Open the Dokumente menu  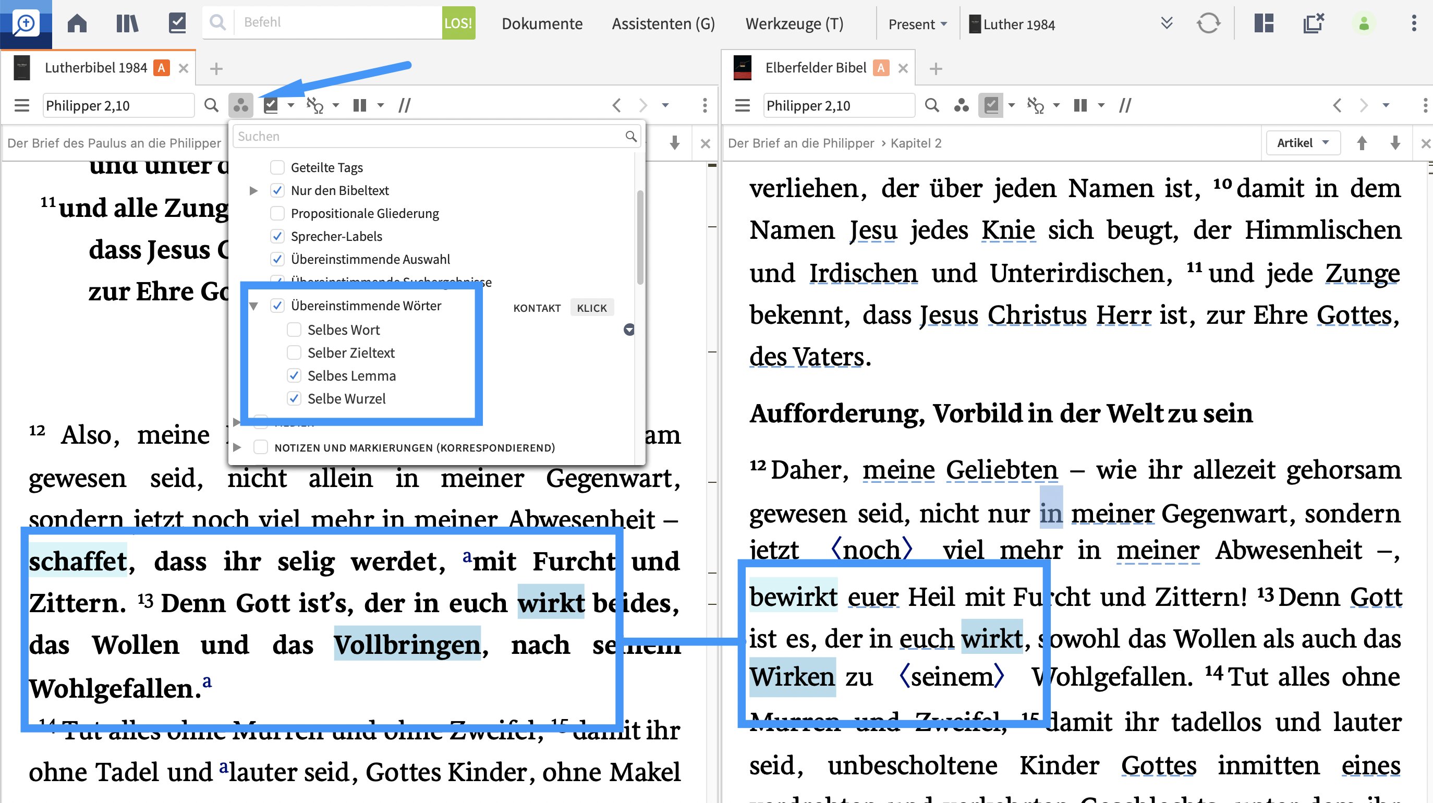[542, 24]
